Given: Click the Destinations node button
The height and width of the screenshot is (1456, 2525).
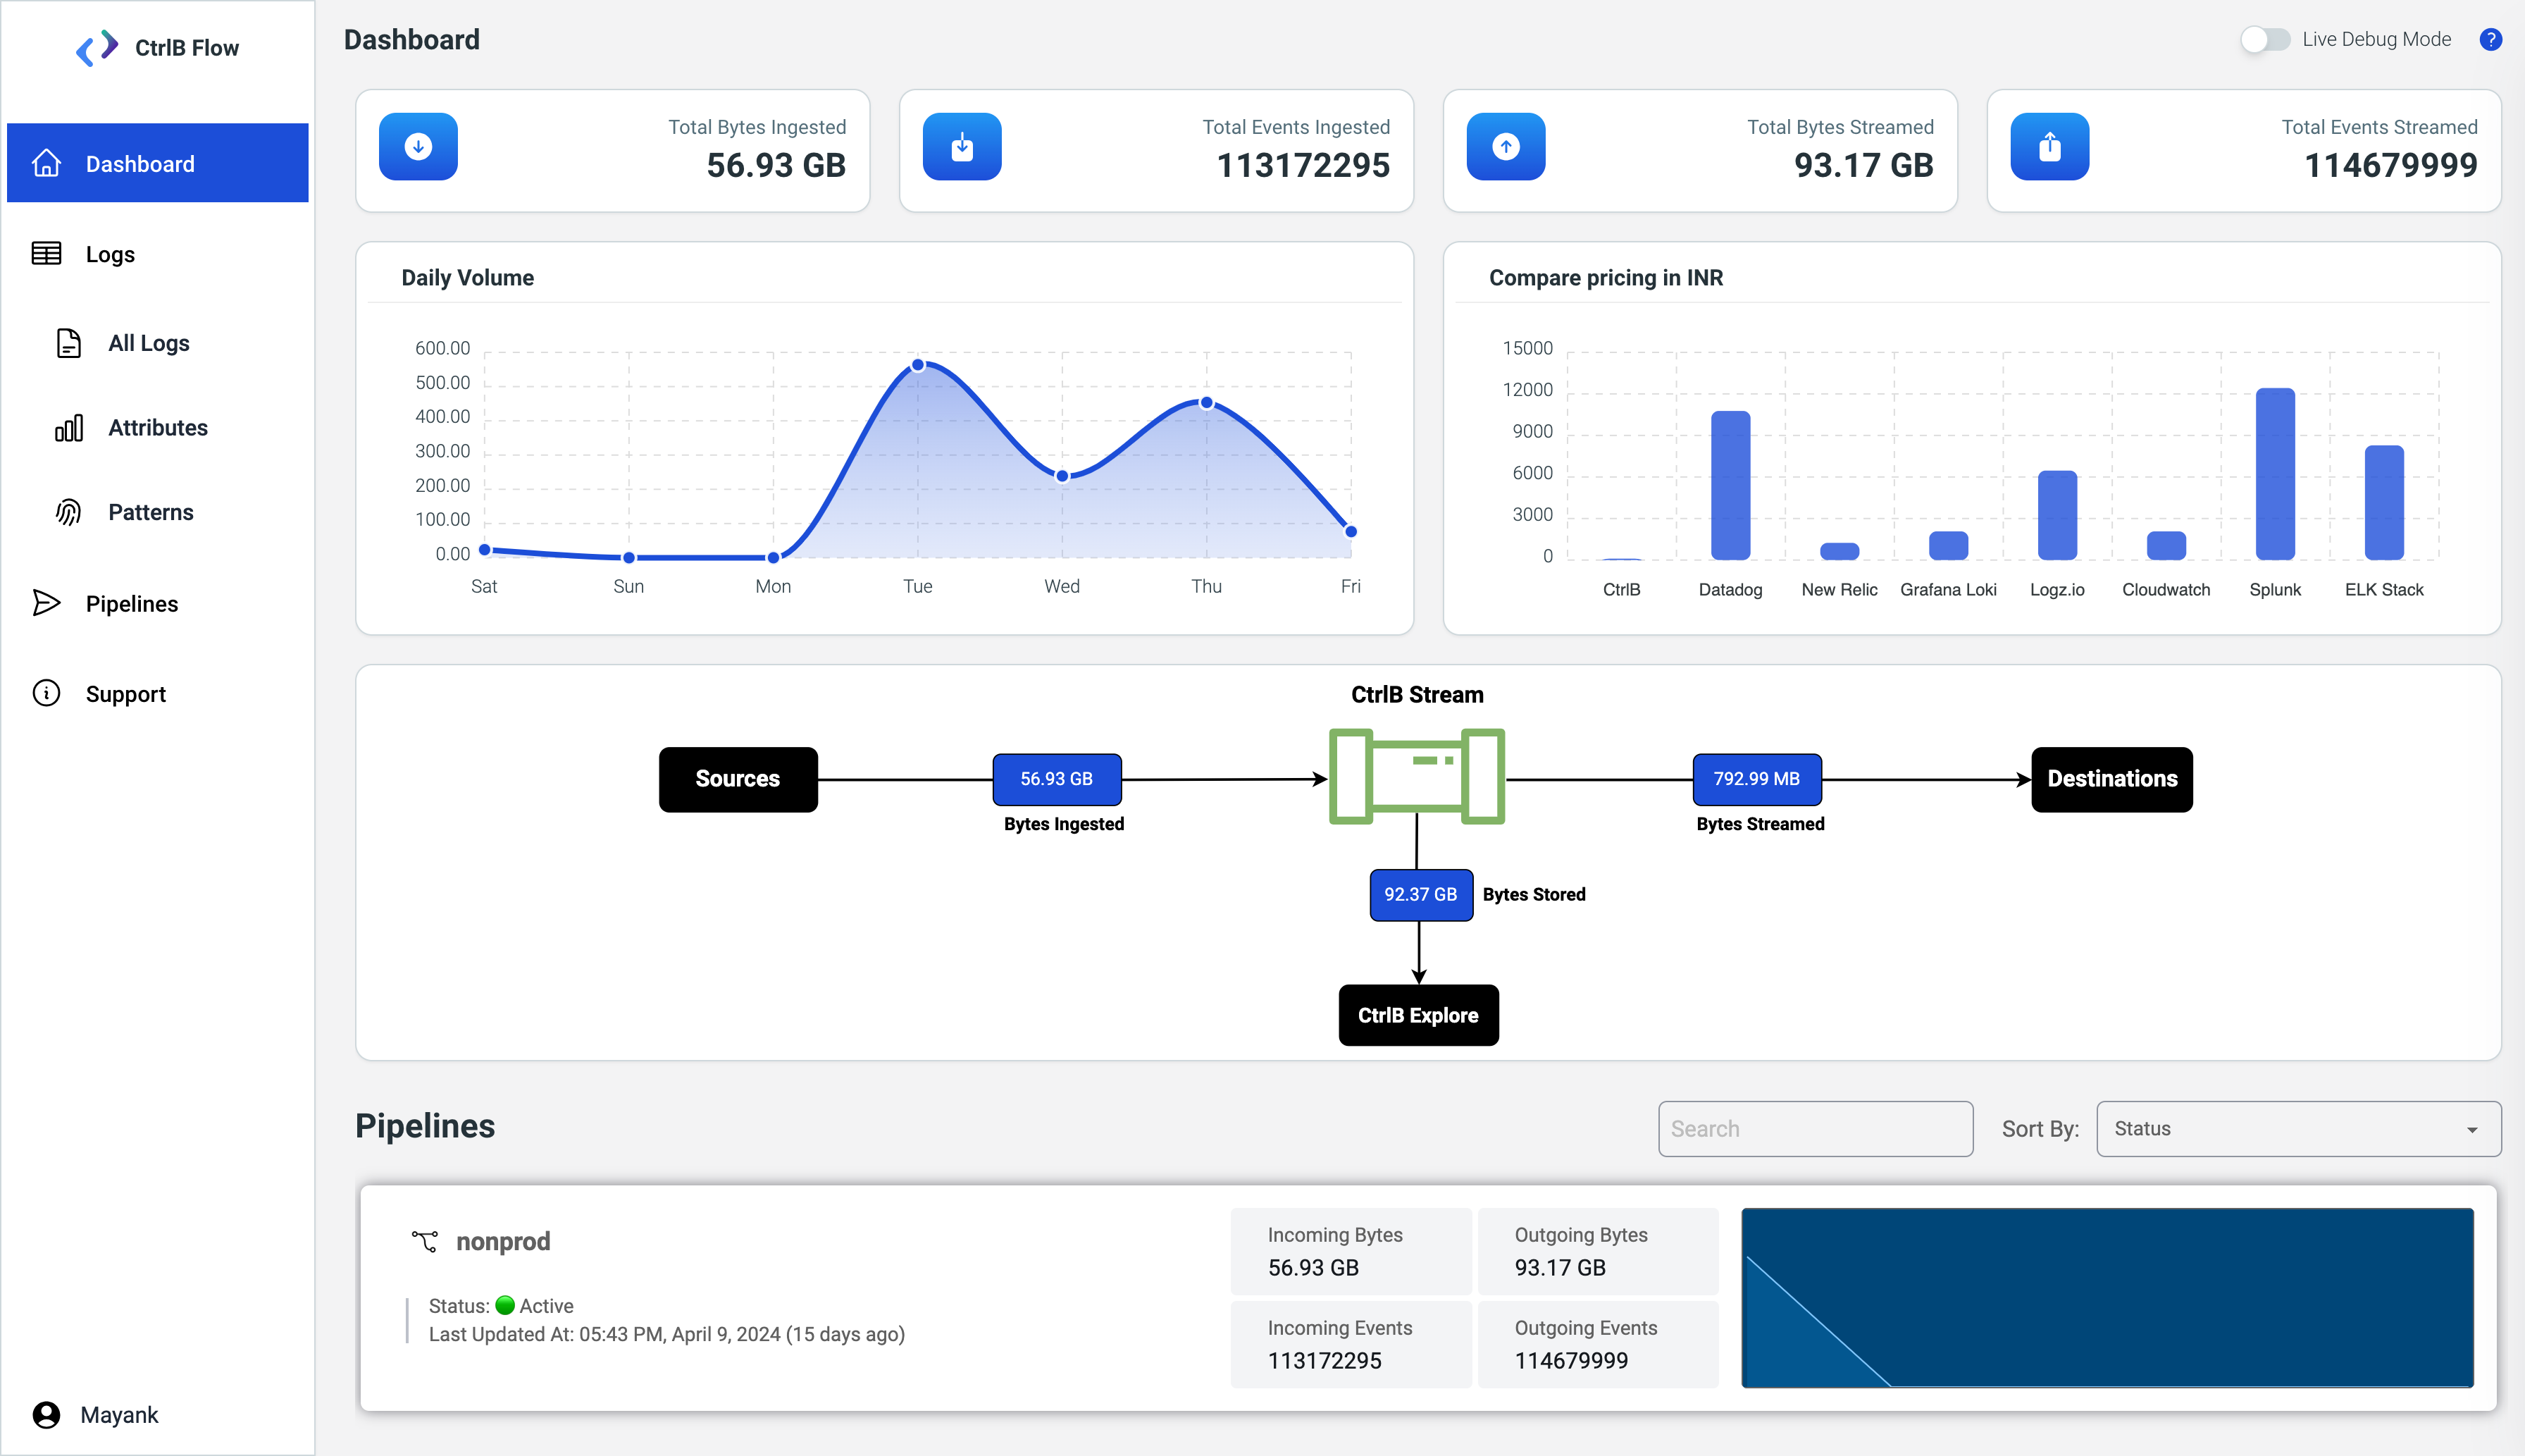Looking at the screenshot, I should point(2112,779).
